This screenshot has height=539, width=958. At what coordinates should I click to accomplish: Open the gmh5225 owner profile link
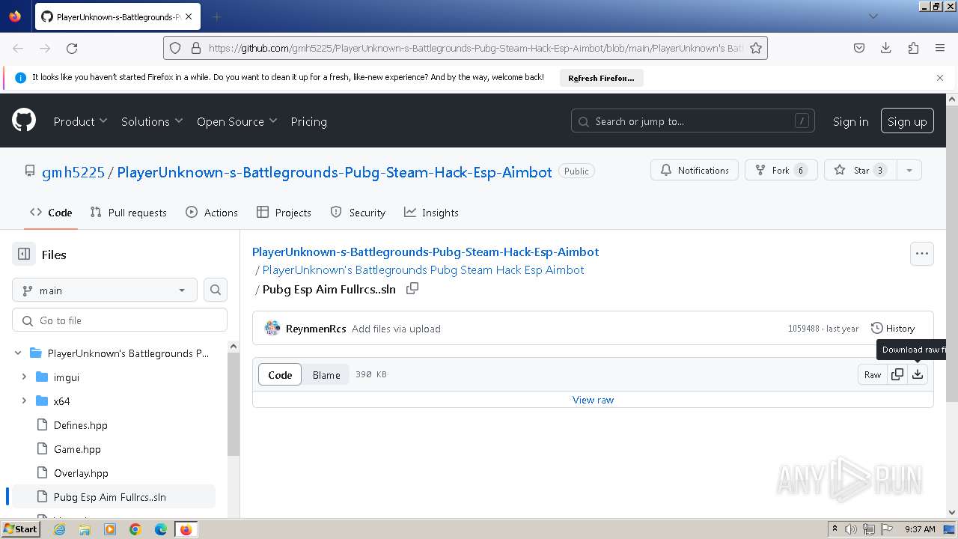click(x=73, y=172)
